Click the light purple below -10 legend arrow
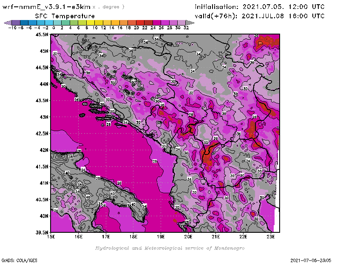 (8, 23)
